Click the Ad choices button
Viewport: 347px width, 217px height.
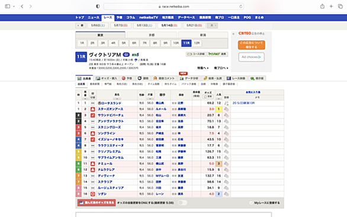(x=252, y=57)
